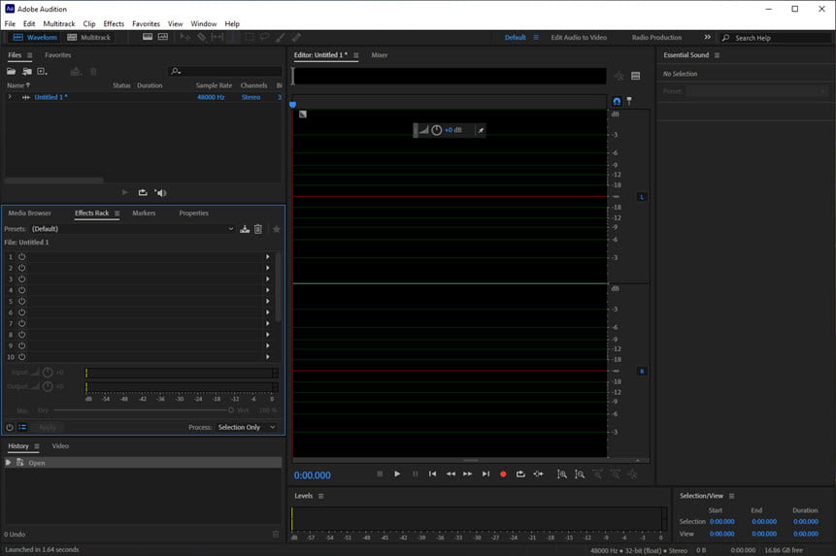Zoom Out amplitude icon

click(x=580, y=474)
